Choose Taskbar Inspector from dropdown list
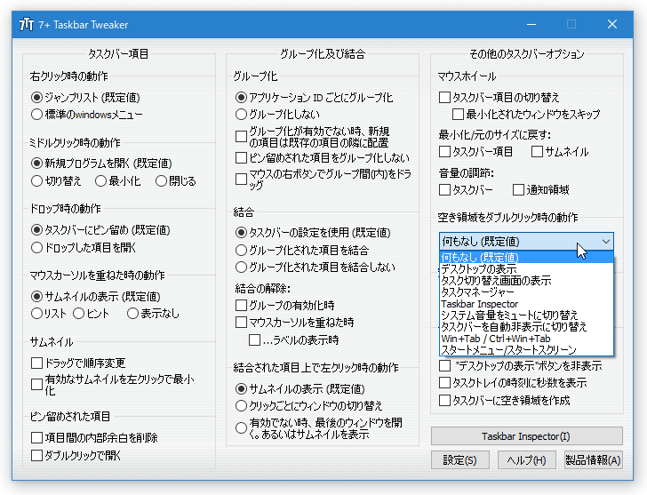Viewport: 647px width, 495px height. pyautogui.click(x=527, y=304)
